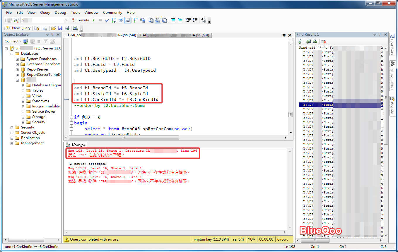Viewport: 398px width, 252px height.
Task: Open the available databases dropdown
Action: point(66,20)
